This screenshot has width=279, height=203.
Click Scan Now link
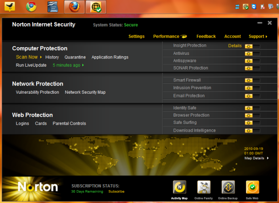click(27, 57)
